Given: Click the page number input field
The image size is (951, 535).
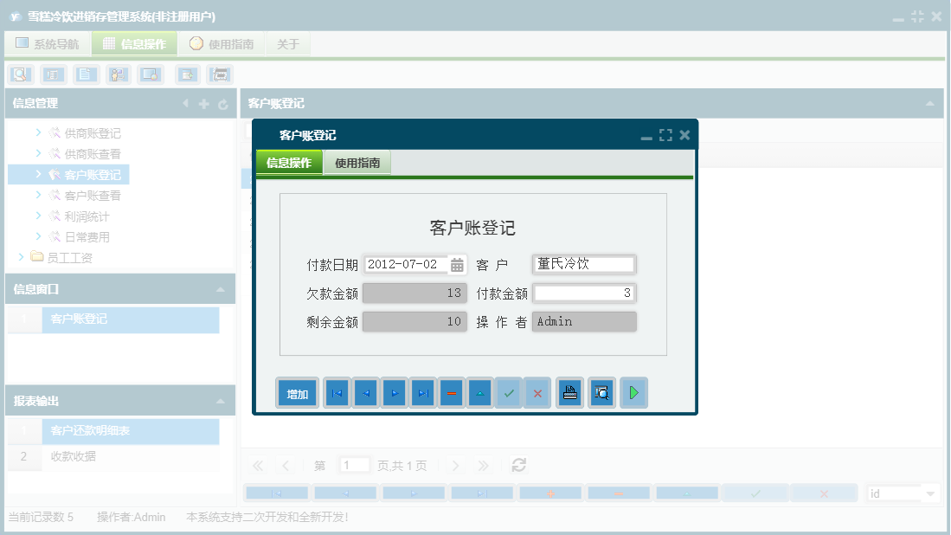Looking at the screenshot, I should click(x=354, y=465).
